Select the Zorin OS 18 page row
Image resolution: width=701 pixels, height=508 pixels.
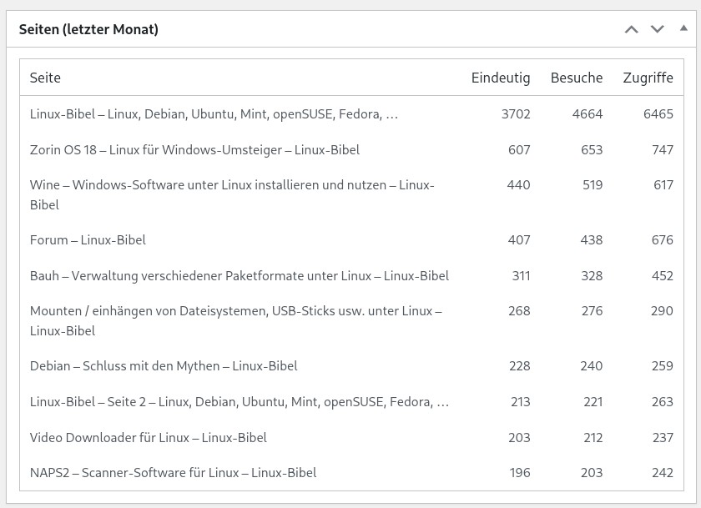(x=194, y=150)
